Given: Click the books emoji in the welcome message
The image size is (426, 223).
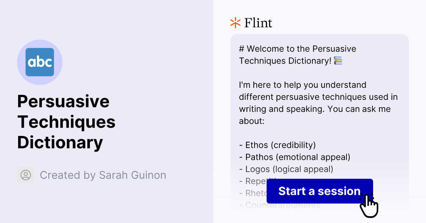Looking at the screenshot, I should click(338, 61).
